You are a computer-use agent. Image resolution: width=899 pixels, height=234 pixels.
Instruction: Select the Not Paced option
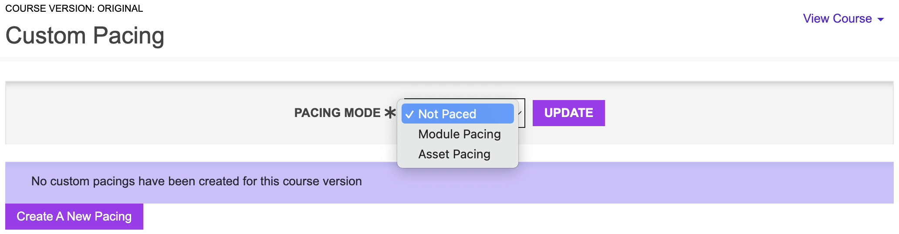[447, 114]
